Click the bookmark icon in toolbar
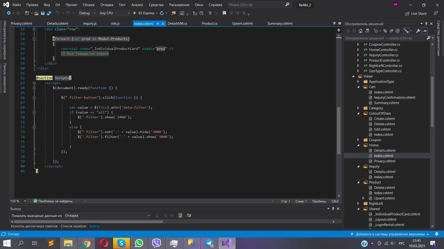The width and height of the screenshot is (444, 249). pos(224,13)
